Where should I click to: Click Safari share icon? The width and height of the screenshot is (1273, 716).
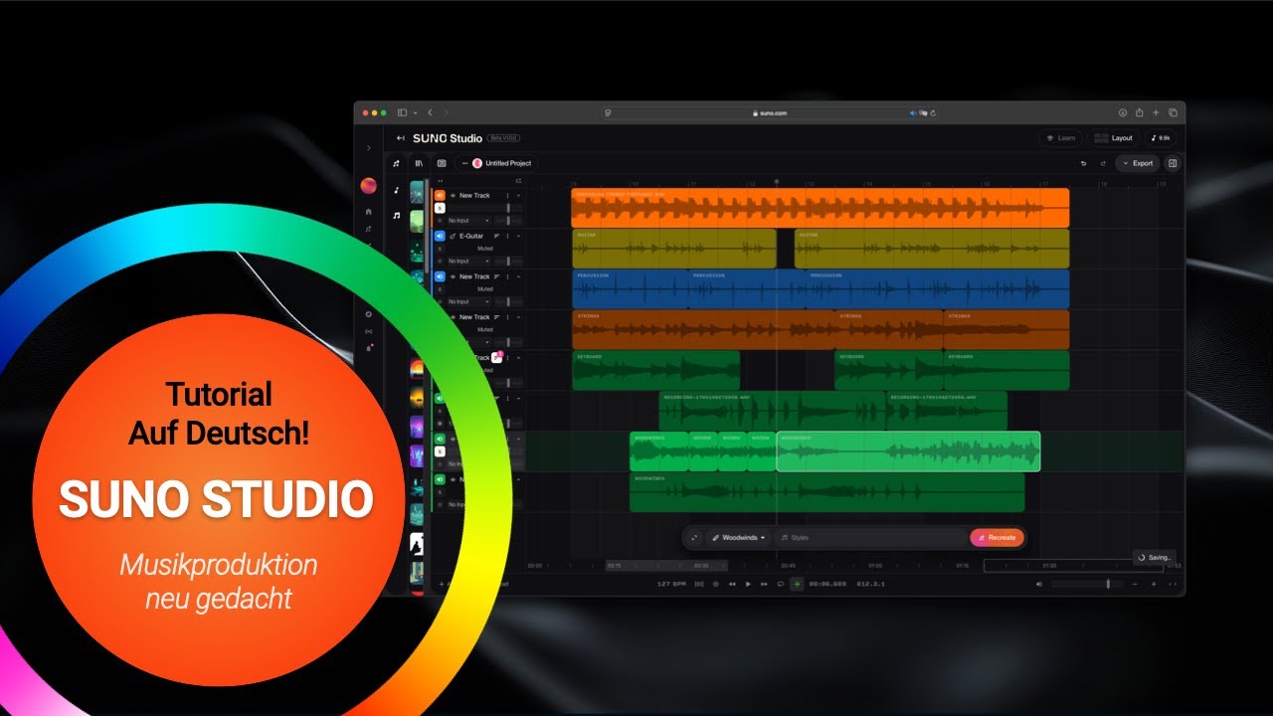coord(1139,112)
